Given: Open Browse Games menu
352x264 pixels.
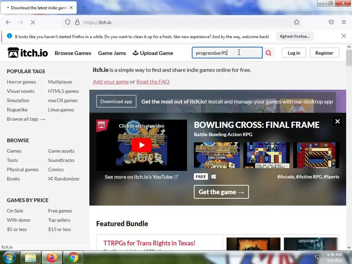Looking at the screenshot, I should click(x=73, y=53).
